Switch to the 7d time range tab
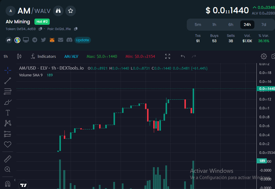The image size is (275, 189). [x=264, y=25]
